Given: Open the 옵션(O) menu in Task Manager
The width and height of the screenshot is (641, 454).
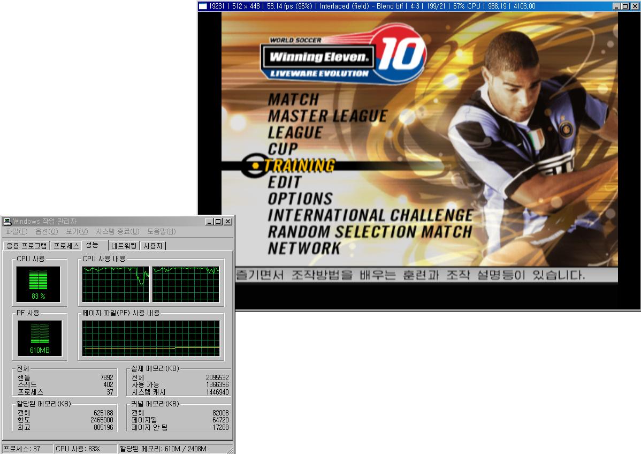Looking at the screenshot, I should tap(47, 231).
